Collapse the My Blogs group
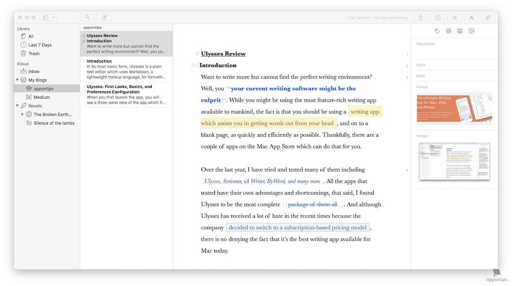Viewport: 512px width, 286px height. tap(17, 80)
